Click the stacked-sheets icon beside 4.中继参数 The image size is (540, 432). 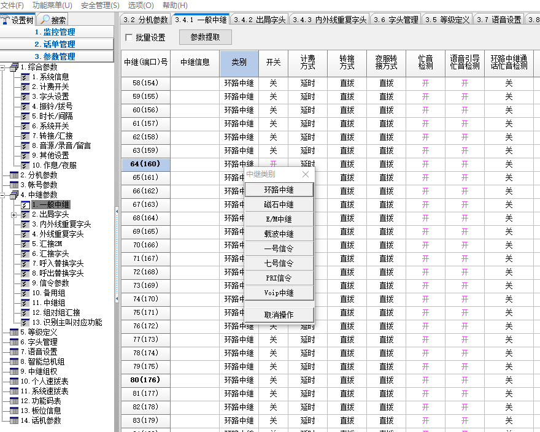(13, 195)
